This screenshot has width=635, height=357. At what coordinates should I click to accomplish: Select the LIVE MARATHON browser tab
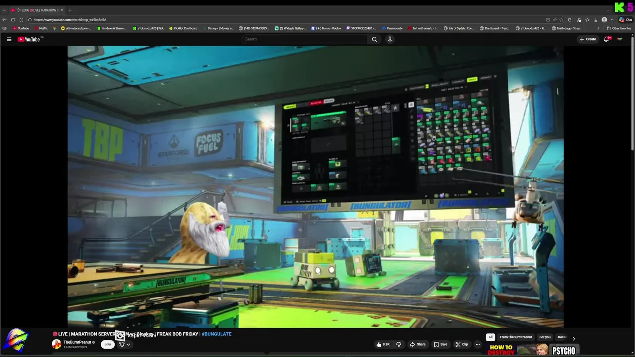38,10
